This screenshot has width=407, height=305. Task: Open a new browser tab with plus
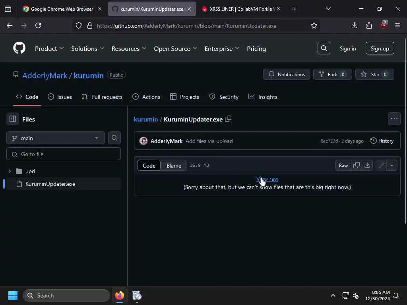[x=294, y=9]
